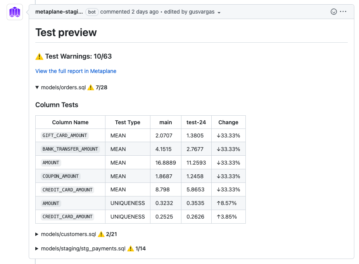Click the main value 4.1515
The image size is (359, 264).
(x=163, y=149)
